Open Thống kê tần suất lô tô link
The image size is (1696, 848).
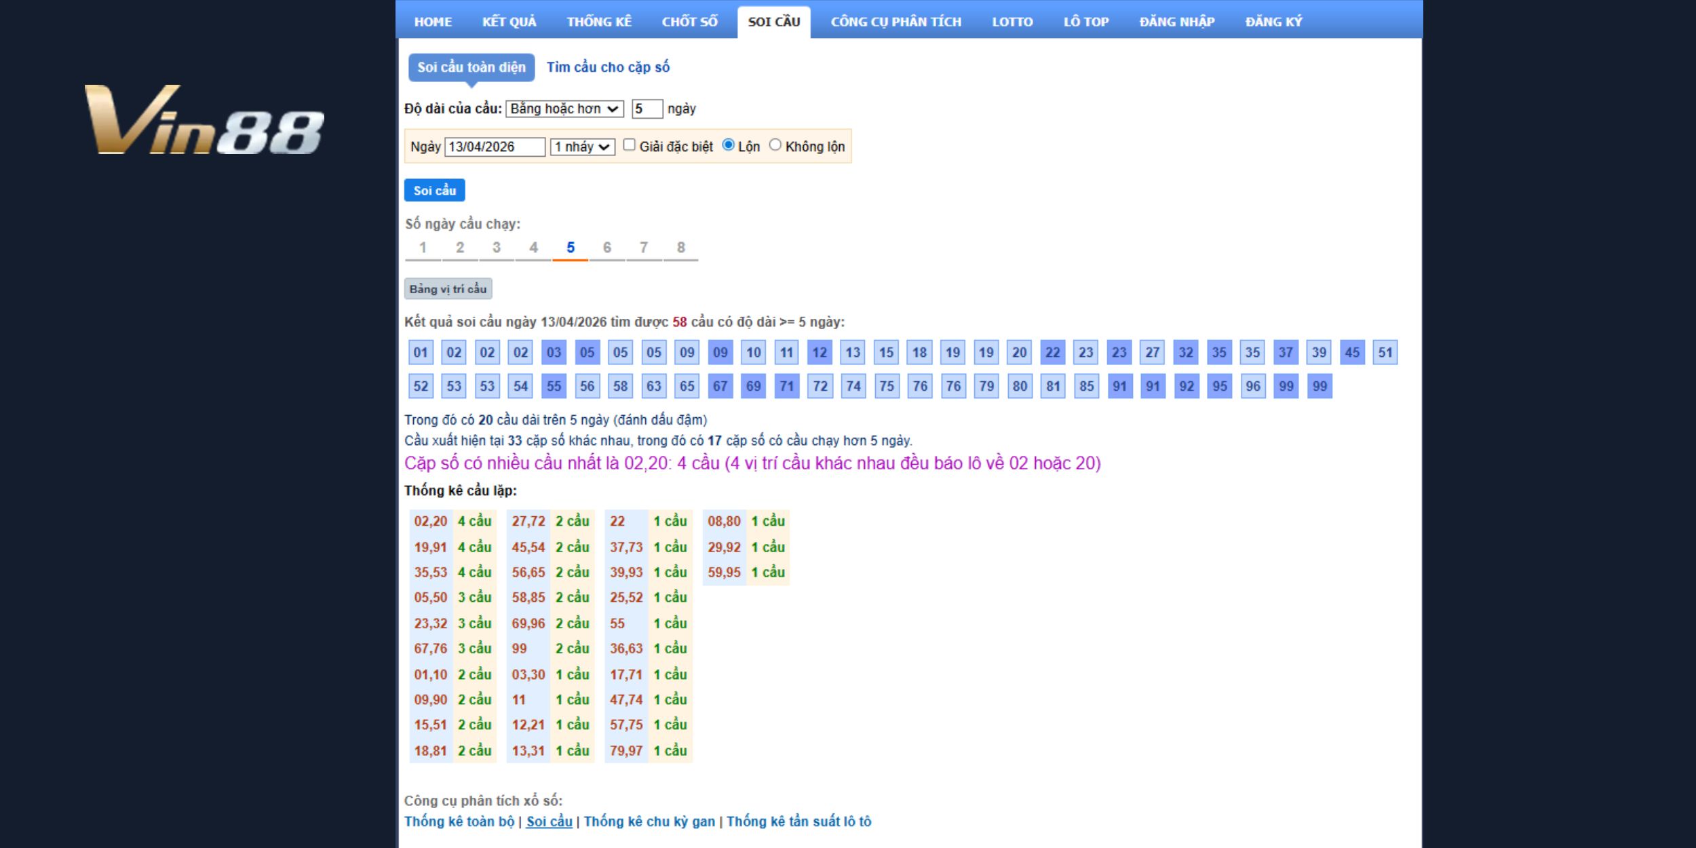[x=798, y=822]
